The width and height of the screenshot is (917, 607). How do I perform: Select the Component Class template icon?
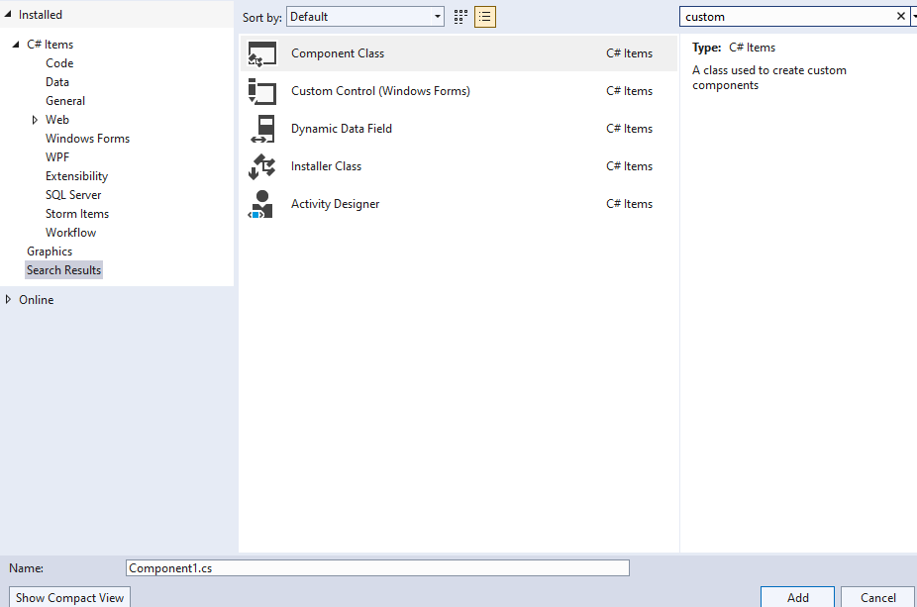tap(262, 52)
